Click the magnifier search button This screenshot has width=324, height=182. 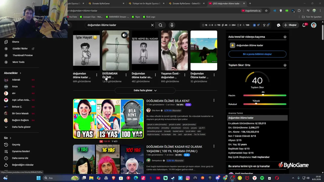coord(160,25)
